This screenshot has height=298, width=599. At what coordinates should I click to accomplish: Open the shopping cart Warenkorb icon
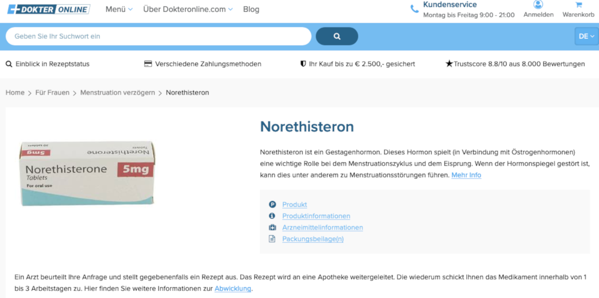[578, 5]
